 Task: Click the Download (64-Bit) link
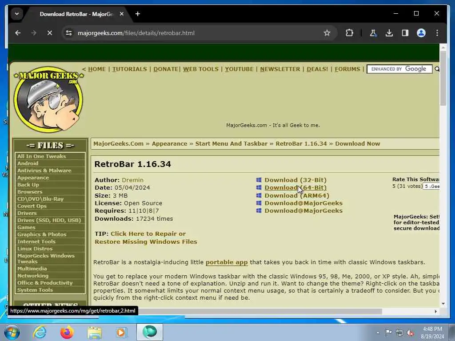tap(295, 188)
